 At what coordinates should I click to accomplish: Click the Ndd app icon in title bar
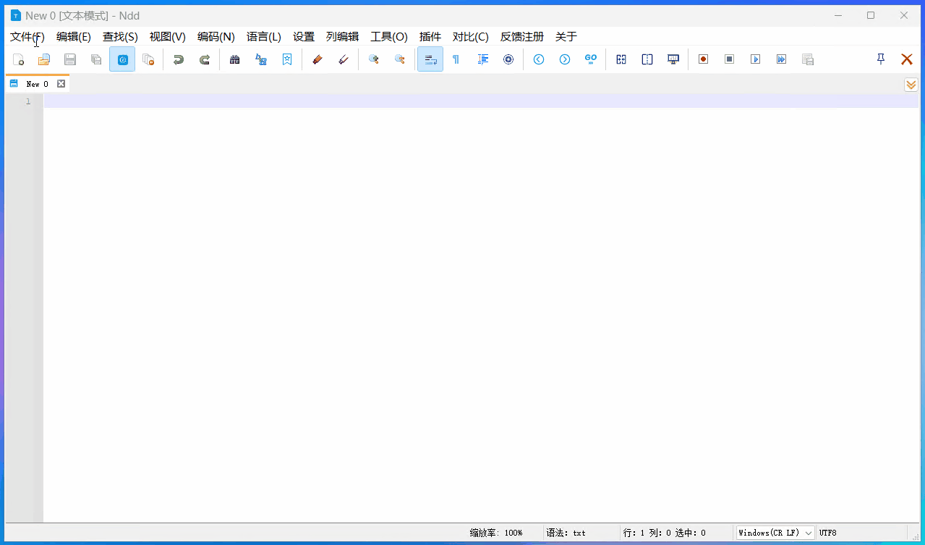[16, 15]
